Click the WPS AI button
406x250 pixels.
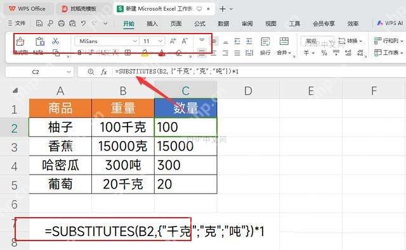(x=390, y=23)
